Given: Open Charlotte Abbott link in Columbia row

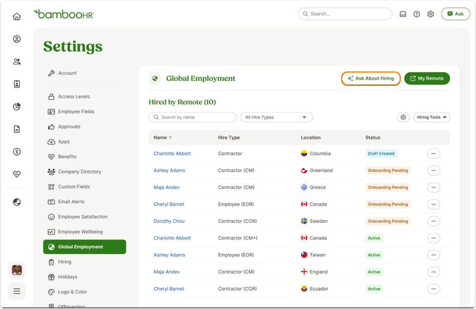Looking at the screenshot, I should [x=172, y=154].
